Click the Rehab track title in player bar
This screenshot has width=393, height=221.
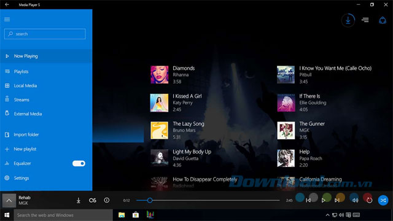(x=25, y=198)
